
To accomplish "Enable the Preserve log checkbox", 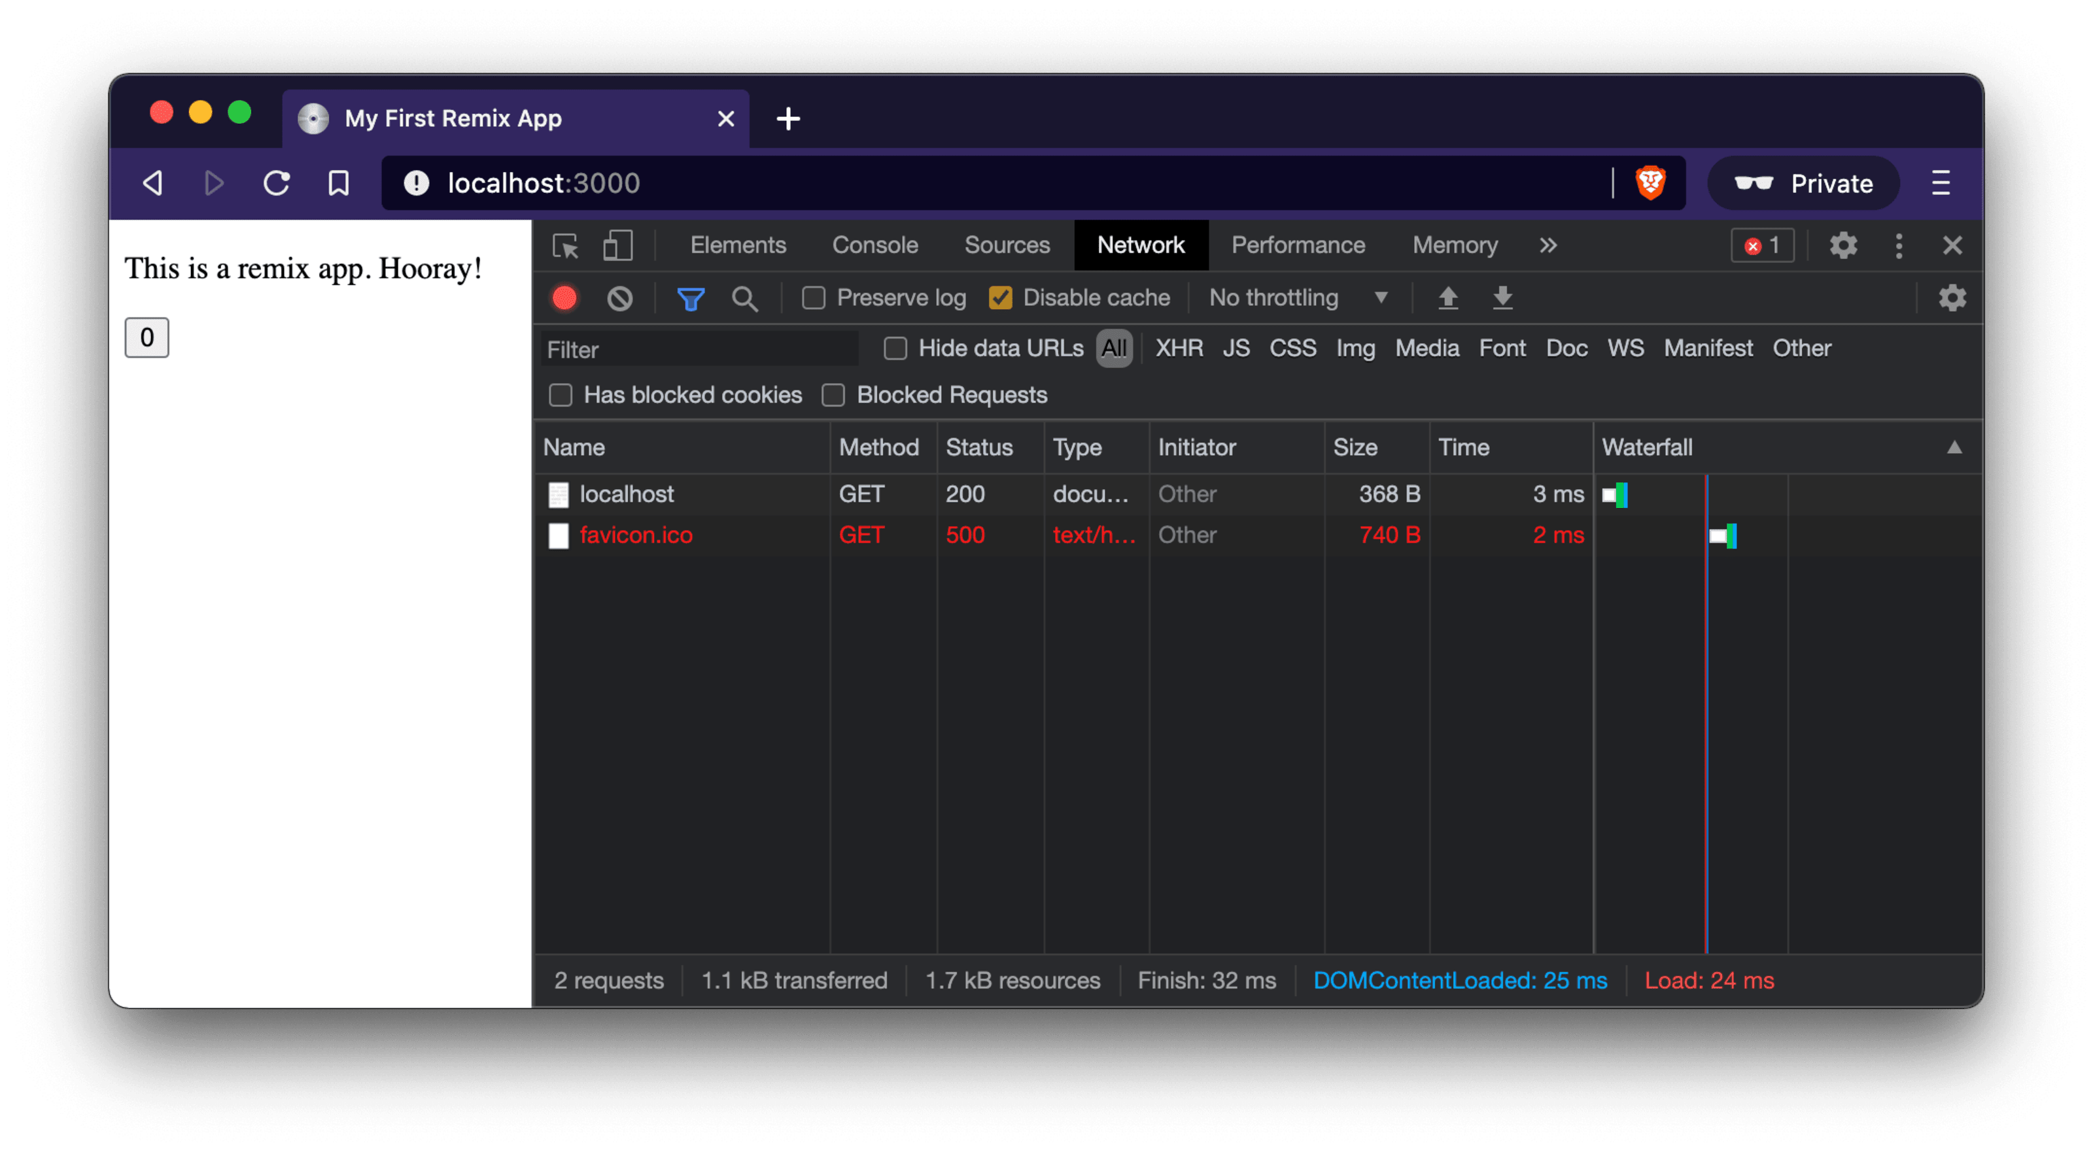I will click(813, 298).
